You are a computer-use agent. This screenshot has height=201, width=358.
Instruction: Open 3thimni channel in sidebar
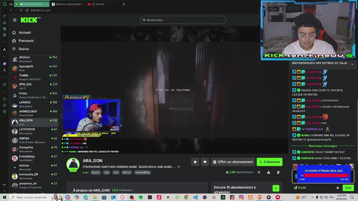point(34,59)
